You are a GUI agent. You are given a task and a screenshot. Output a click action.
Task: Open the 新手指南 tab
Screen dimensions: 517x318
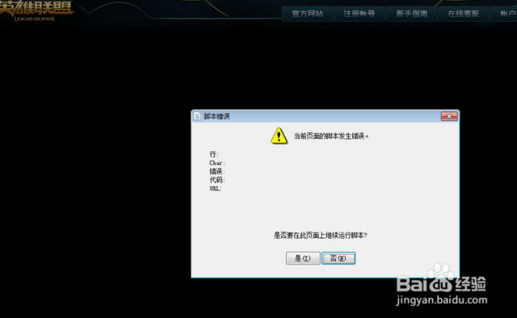click(411, 14)
